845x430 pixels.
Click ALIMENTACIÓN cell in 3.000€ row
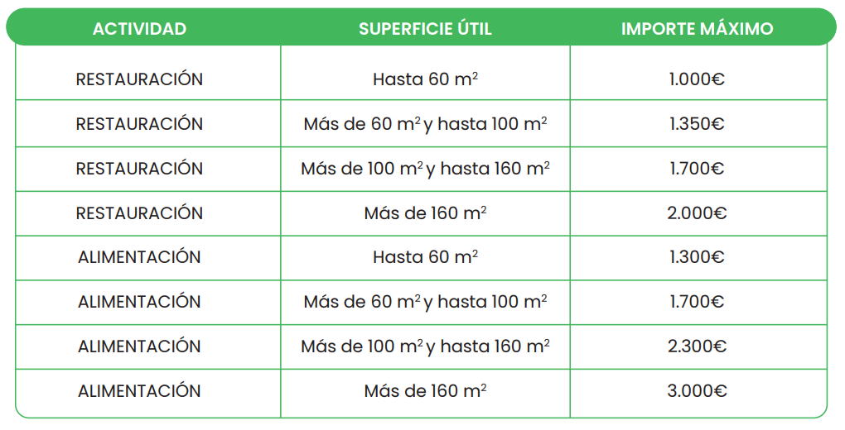(x=139, y=390)
